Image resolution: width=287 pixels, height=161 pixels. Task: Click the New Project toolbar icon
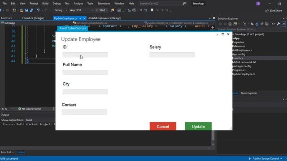pos(14,10)
